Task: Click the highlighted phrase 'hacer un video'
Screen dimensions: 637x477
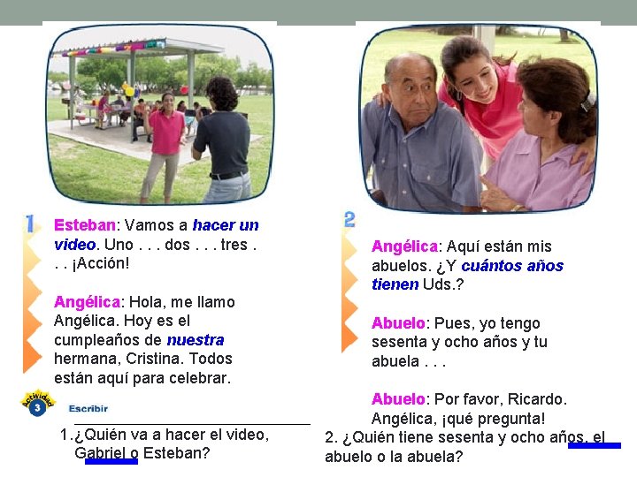Action: [157, 234]
